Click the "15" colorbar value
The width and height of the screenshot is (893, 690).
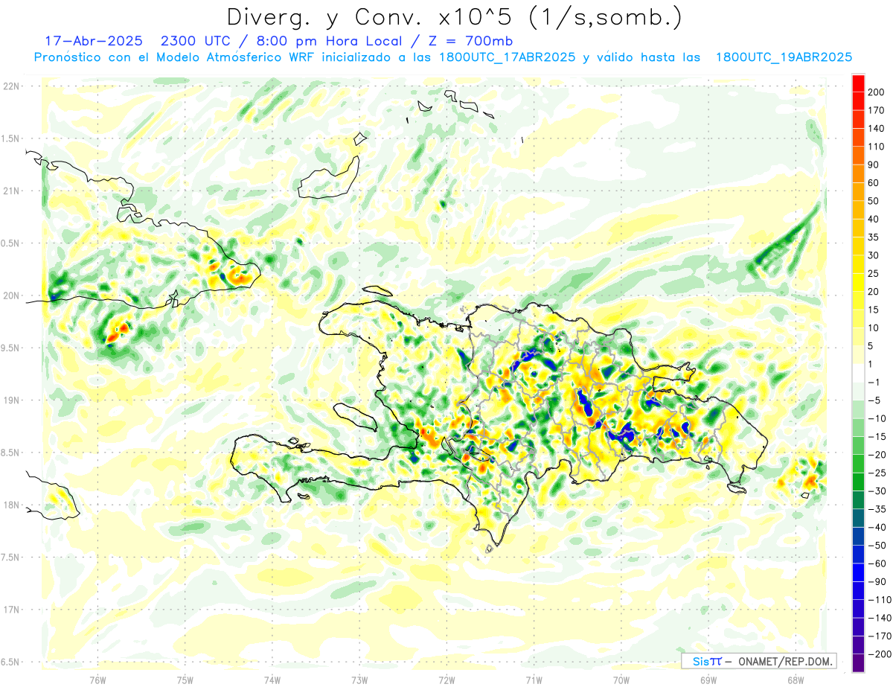(874, 310)
